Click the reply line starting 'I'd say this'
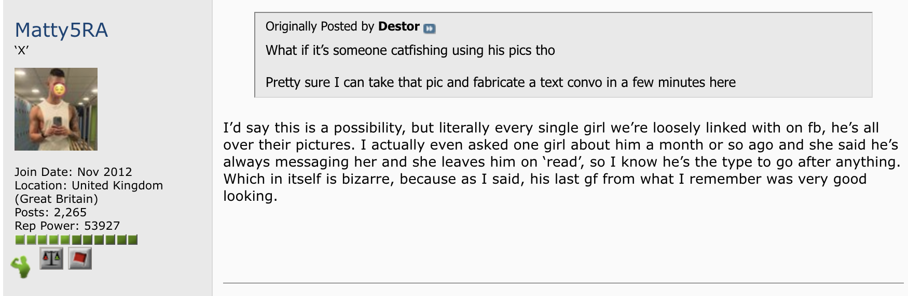908x296 pixels. 551,128
